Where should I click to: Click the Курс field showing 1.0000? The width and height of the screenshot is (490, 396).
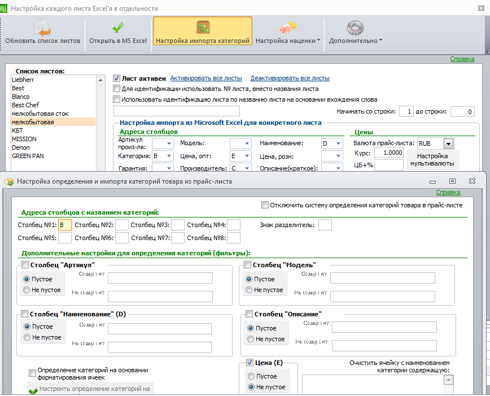click(x=389, y=153)
